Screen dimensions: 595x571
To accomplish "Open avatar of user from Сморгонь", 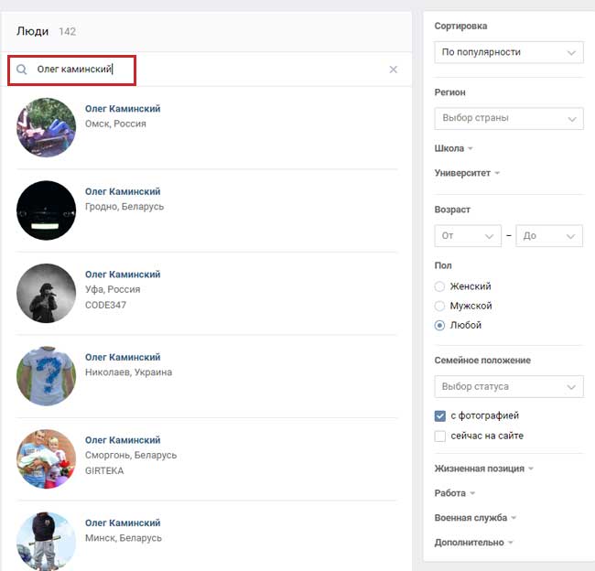I will (x=46, y=458).
